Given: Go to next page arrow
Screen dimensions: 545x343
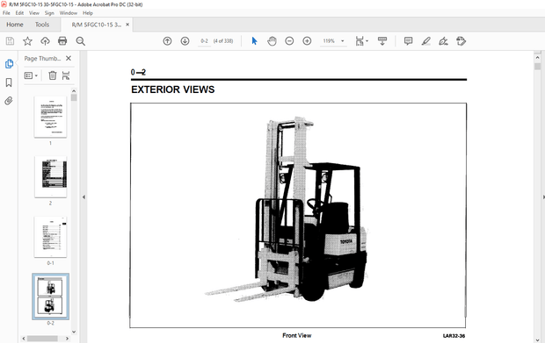Looking at the screenshot, I should [x=185, y=41].
